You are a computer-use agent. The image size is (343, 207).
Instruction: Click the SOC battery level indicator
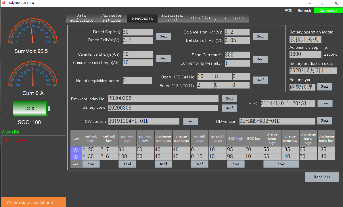[x=31, y=108]
